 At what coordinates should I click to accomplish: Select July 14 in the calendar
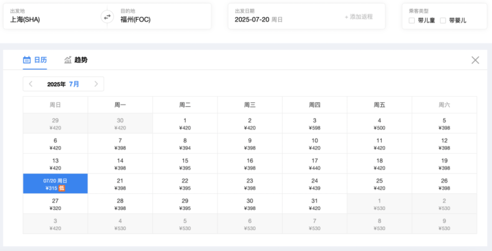coord(120,163)
